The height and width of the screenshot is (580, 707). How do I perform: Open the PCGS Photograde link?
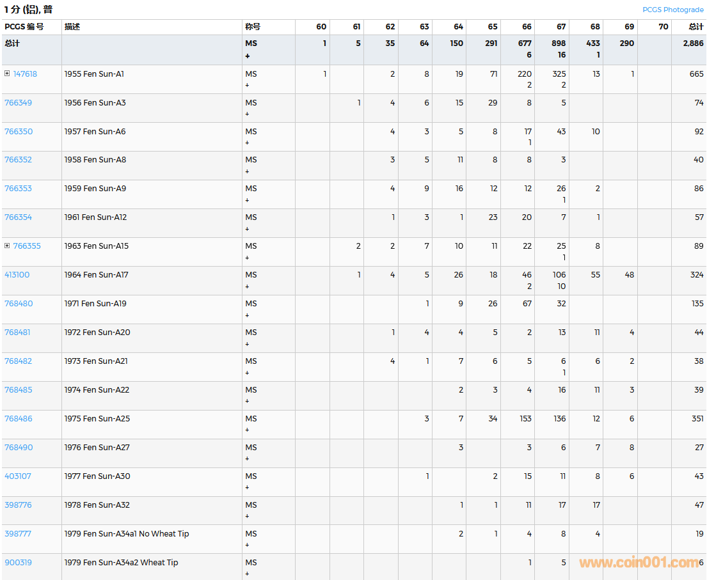pyautogui.click(x=672, y=10)
